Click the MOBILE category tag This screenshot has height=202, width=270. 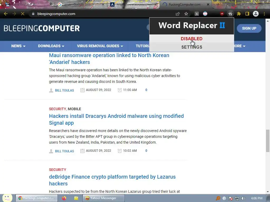click(x=74, y=109)
